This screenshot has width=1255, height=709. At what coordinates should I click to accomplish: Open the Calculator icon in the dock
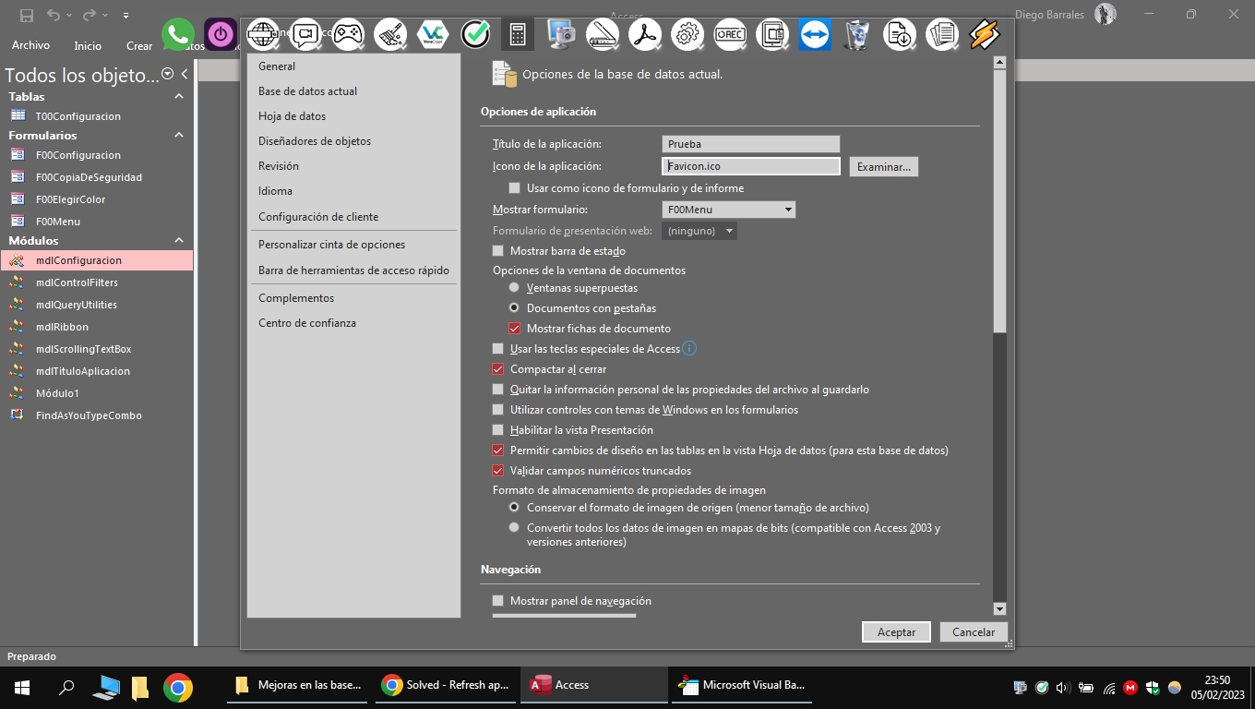(x=518, y=35)
